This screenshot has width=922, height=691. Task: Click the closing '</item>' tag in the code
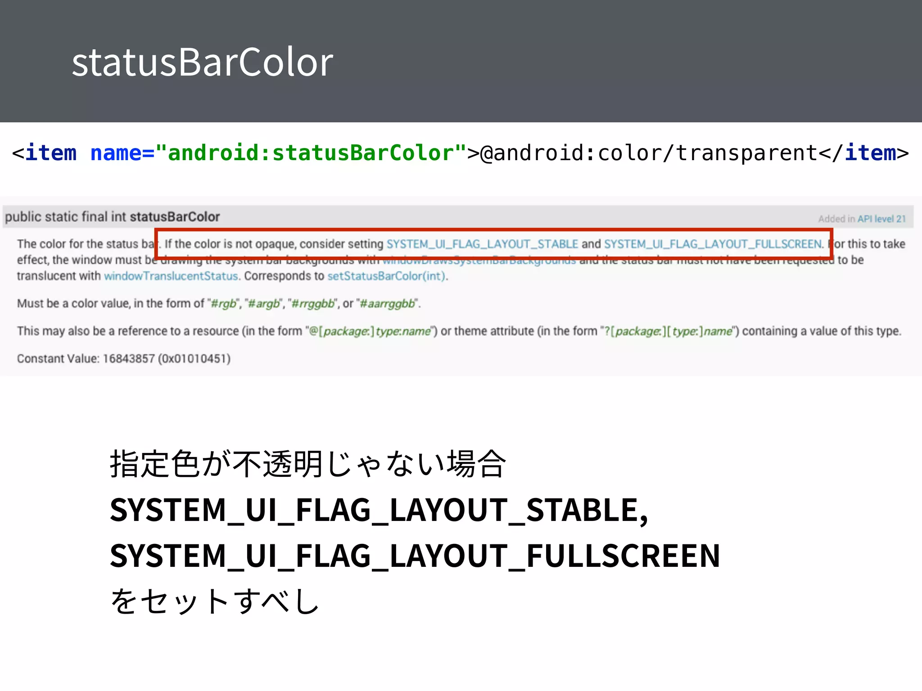[x=864, y=153]
